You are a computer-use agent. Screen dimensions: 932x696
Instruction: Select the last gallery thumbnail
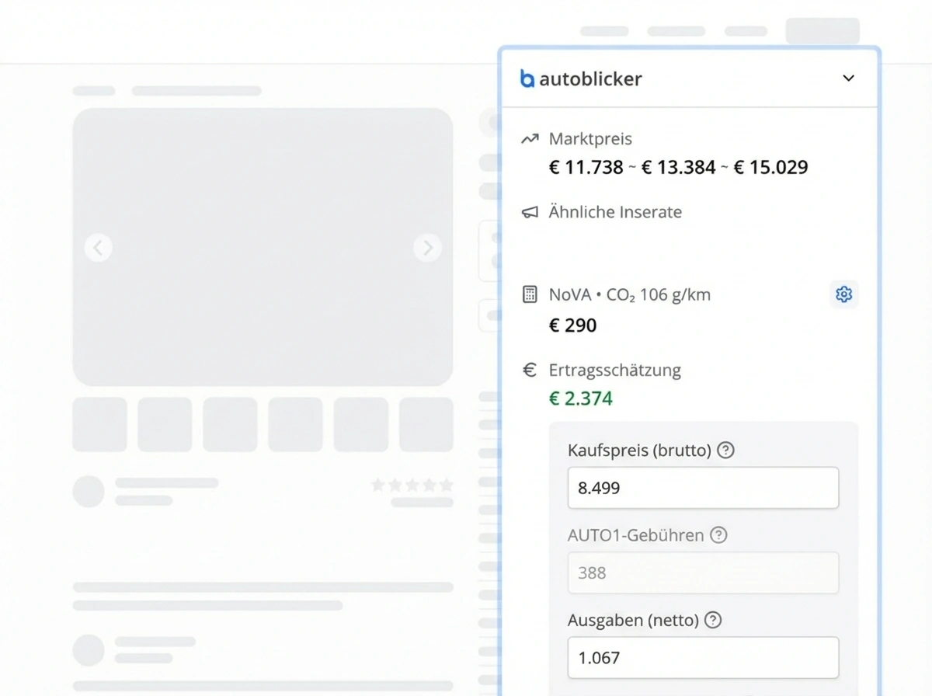tap(426, 424)
